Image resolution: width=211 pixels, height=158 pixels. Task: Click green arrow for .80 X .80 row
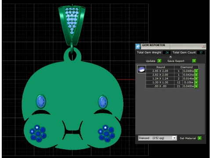click(x=196, y=86)
